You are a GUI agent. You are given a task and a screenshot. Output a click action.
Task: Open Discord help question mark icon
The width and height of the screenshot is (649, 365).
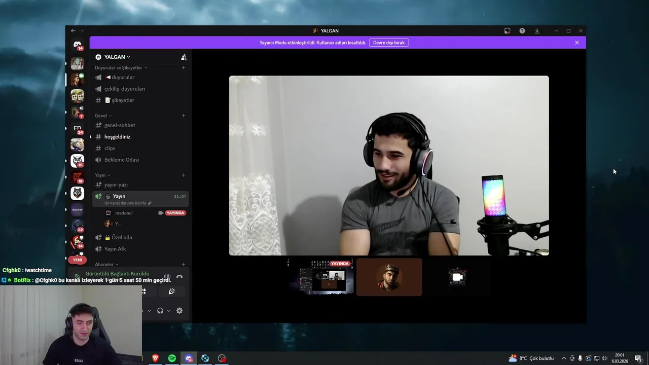click(x=522, y=31)
